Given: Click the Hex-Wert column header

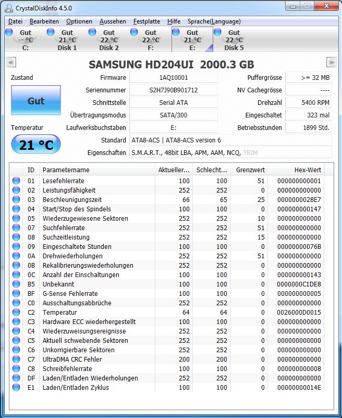Looking at the screenshot, I should pyautogui.click(x=296, y=170).
